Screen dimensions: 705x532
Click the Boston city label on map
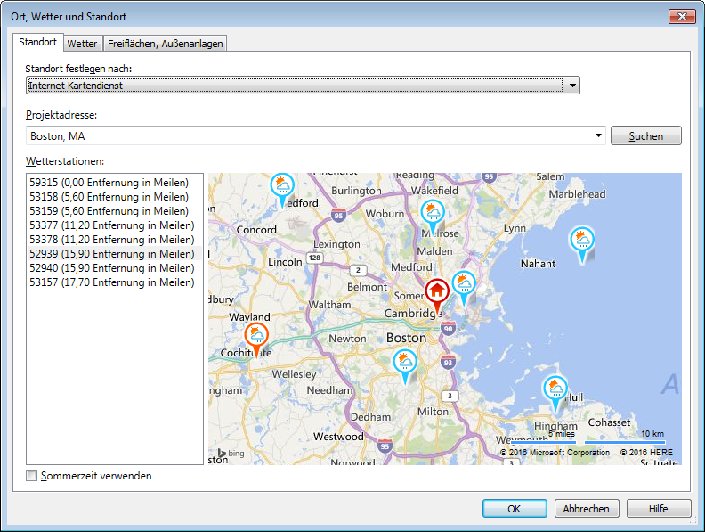(x=406, y=338)
